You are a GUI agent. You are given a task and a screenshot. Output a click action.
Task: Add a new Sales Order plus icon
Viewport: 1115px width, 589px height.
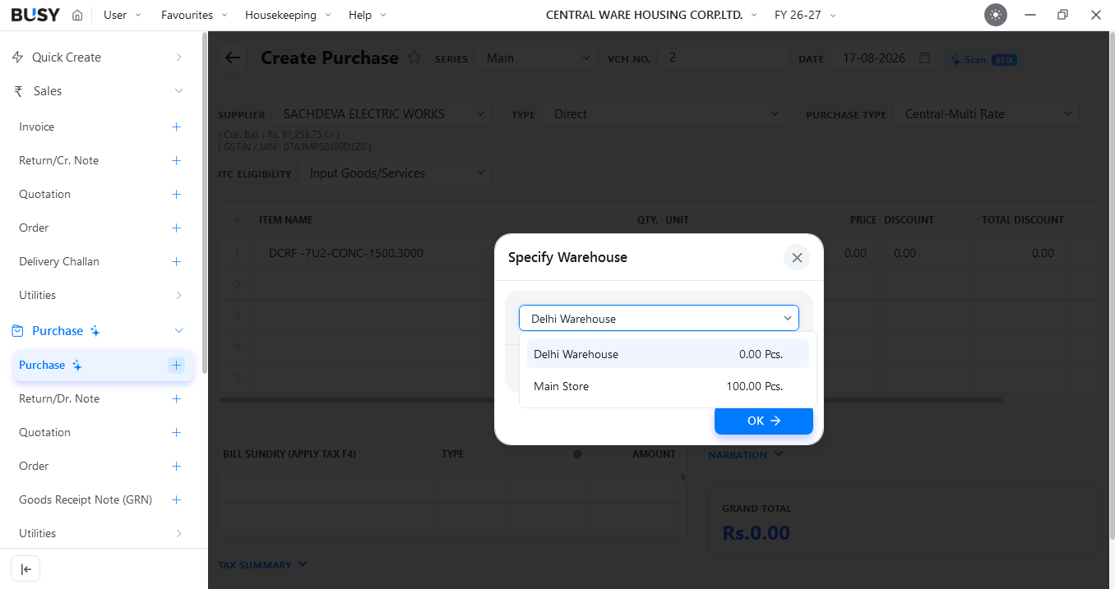176,228
